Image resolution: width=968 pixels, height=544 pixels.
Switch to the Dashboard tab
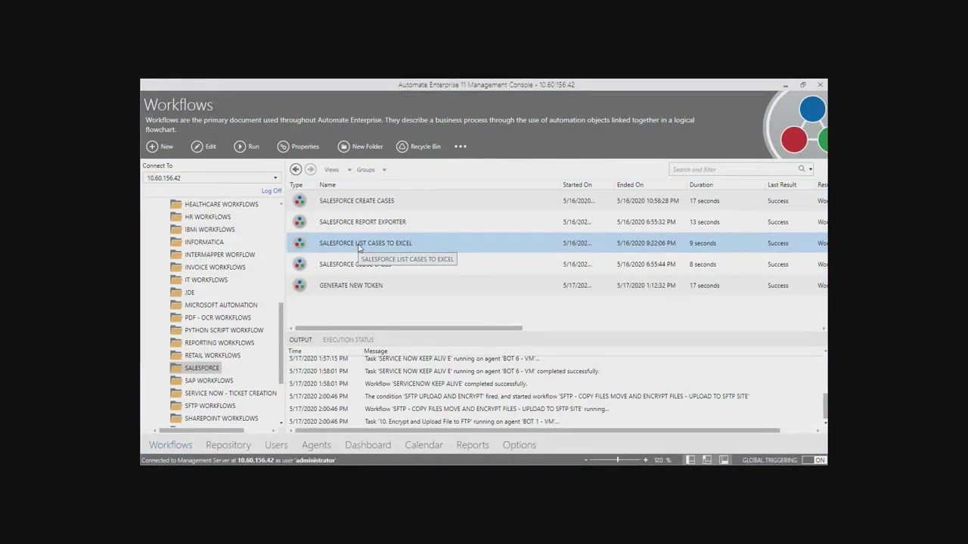[x=368, y=445]
